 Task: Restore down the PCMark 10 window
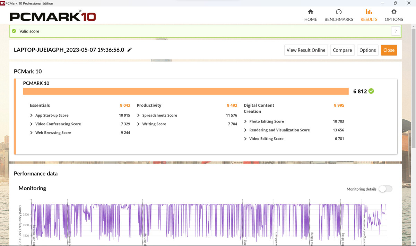(x=395, y=3)
